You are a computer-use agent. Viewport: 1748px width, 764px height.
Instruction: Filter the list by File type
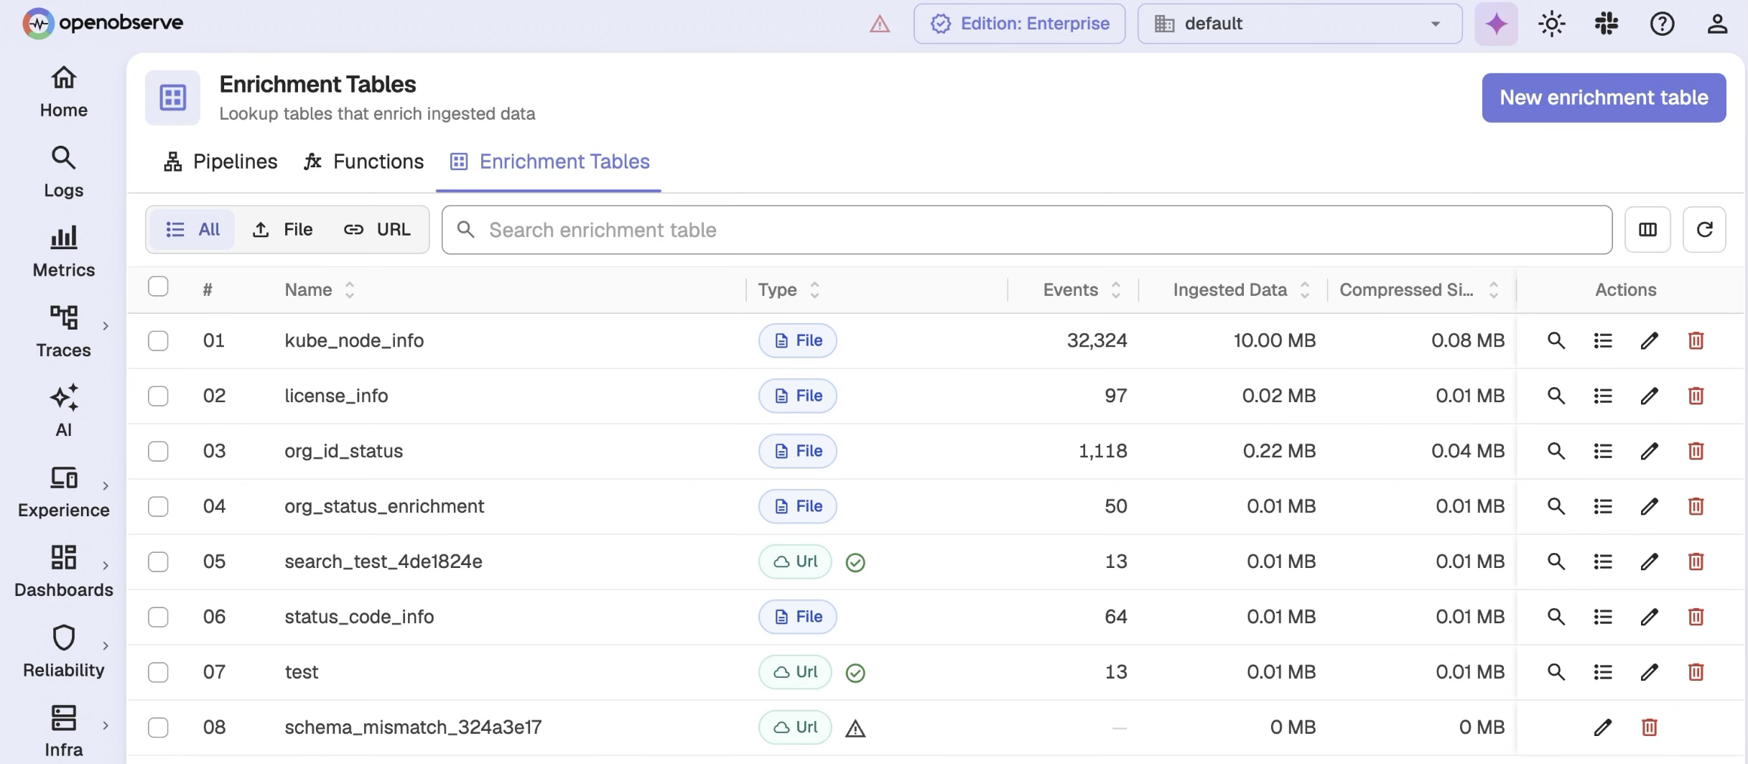pos(282,230)
